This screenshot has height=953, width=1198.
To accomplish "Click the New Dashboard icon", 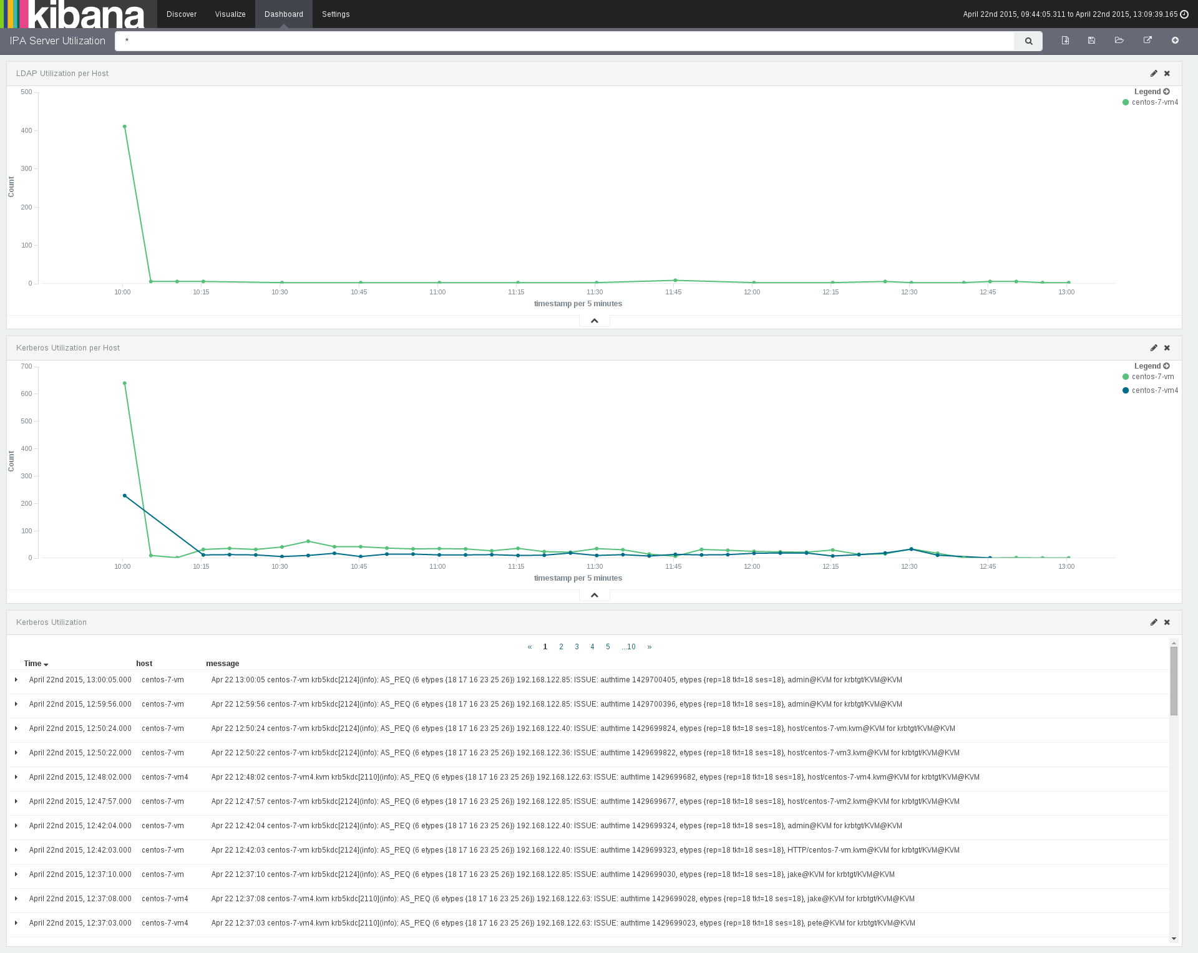I will [1065, 41].
